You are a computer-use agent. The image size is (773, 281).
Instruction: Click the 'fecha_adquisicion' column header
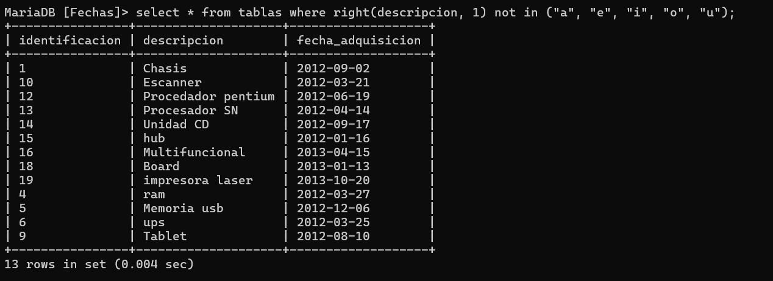[358, 41]
